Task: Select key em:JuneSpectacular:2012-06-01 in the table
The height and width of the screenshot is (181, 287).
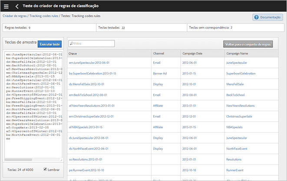Action: [x=89, y=63]
